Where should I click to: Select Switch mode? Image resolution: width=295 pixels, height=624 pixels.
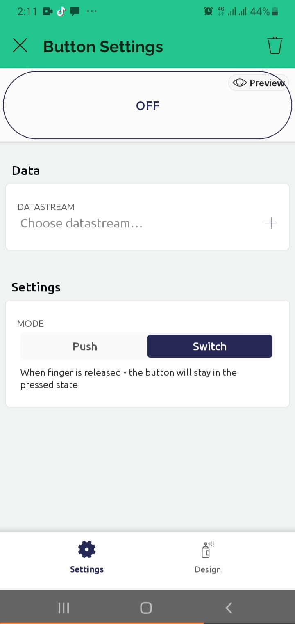(209, 346)
